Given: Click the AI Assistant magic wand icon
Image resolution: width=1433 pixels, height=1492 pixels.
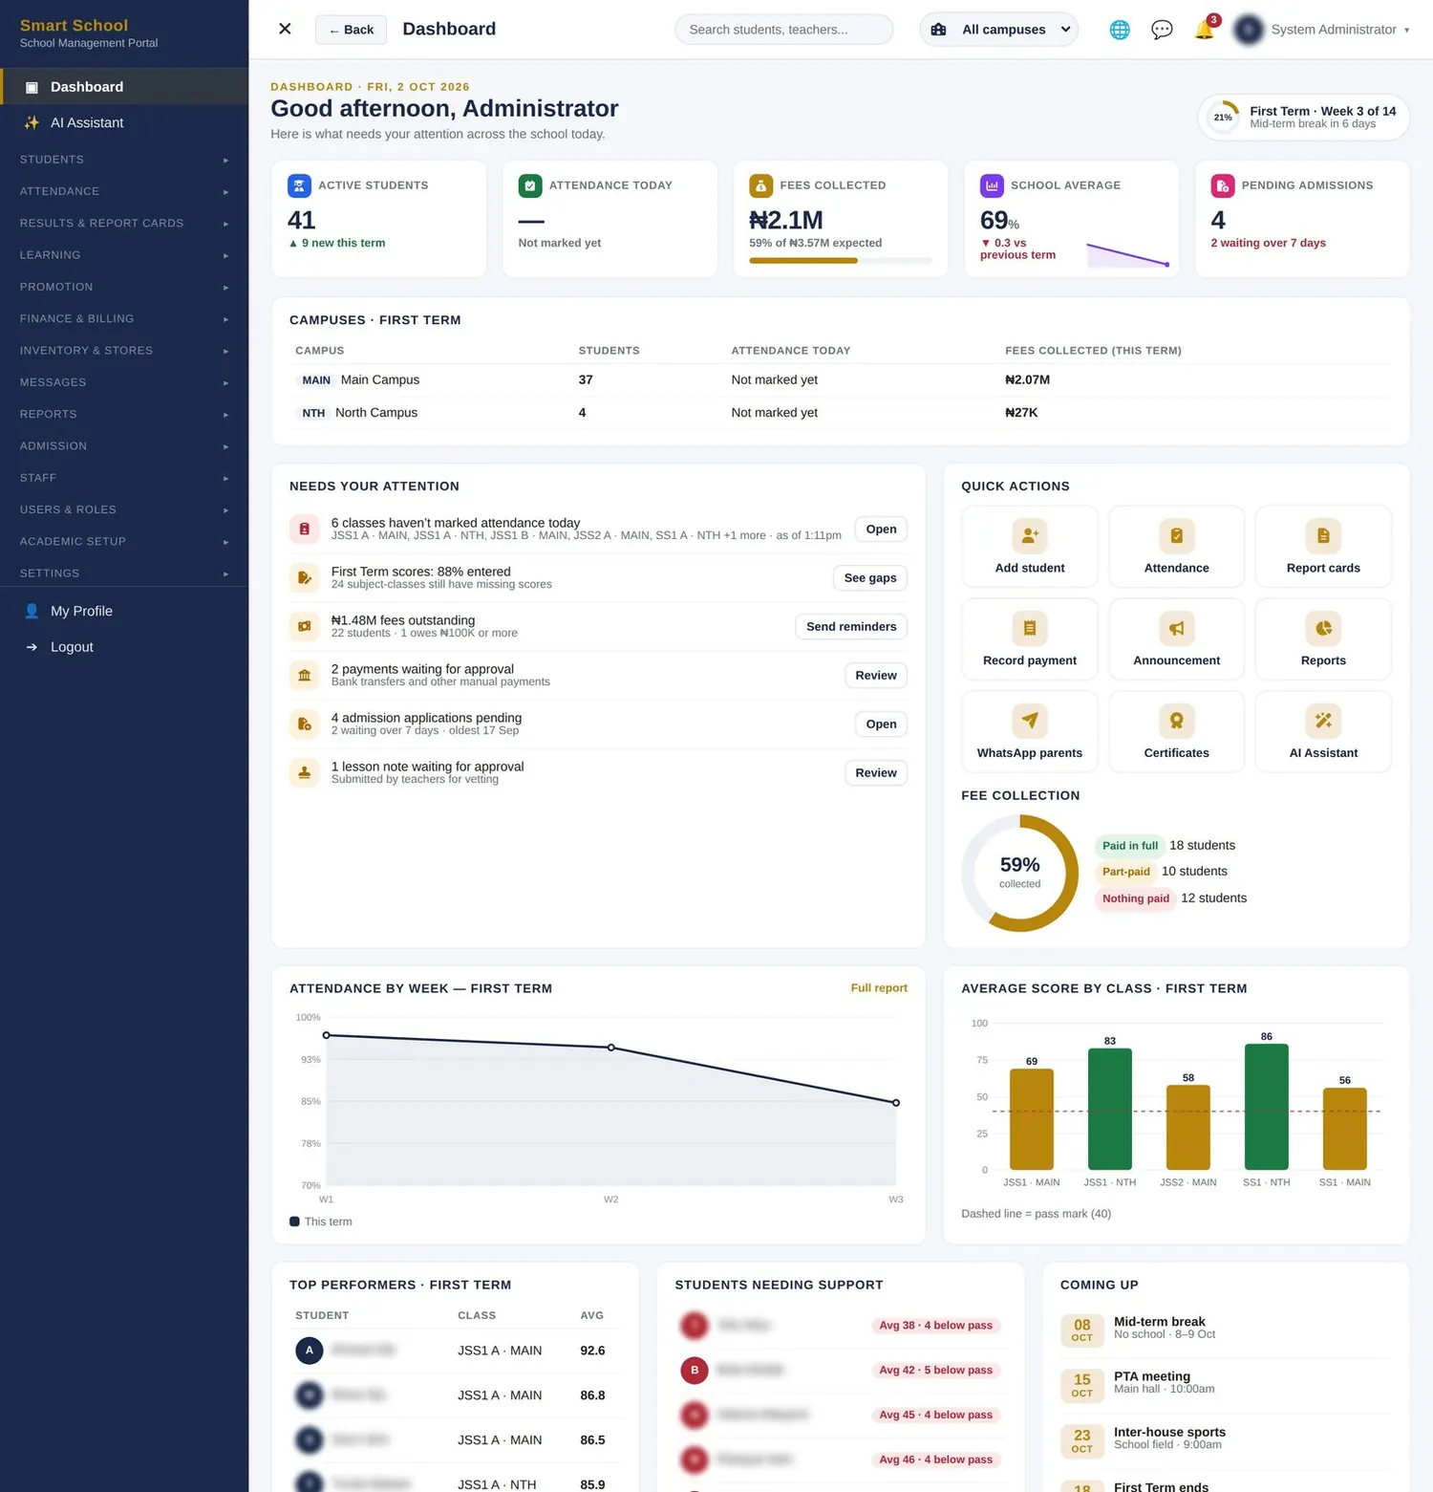Looking at the screenshot, I should (x=1323, y=721).
